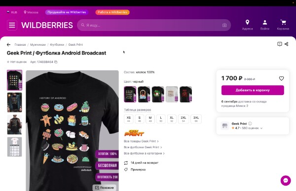Click the camera search-by-photo icon

click(x=224, y=25)
